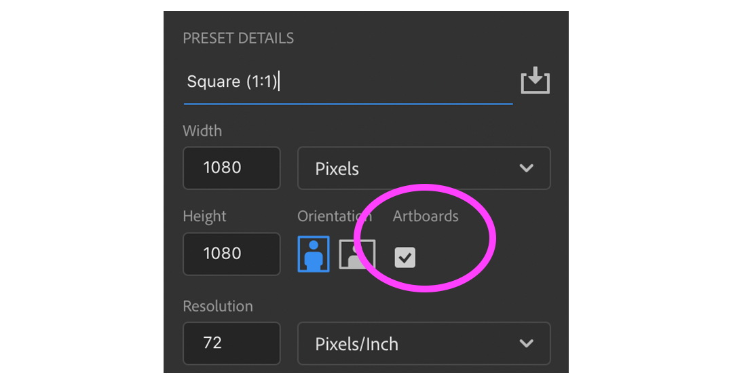The height and width of the screenshot is (384, 733).
Task: Click the Height label
Action: (204, 216)
